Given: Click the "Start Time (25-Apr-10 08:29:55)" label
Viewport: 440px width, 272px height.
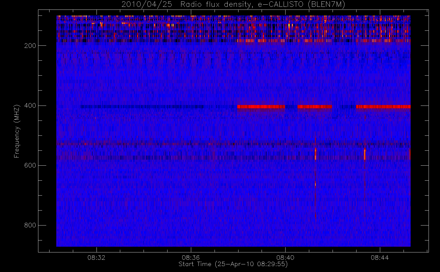Looking at the screenshot, I should click(x=233, y=264).
